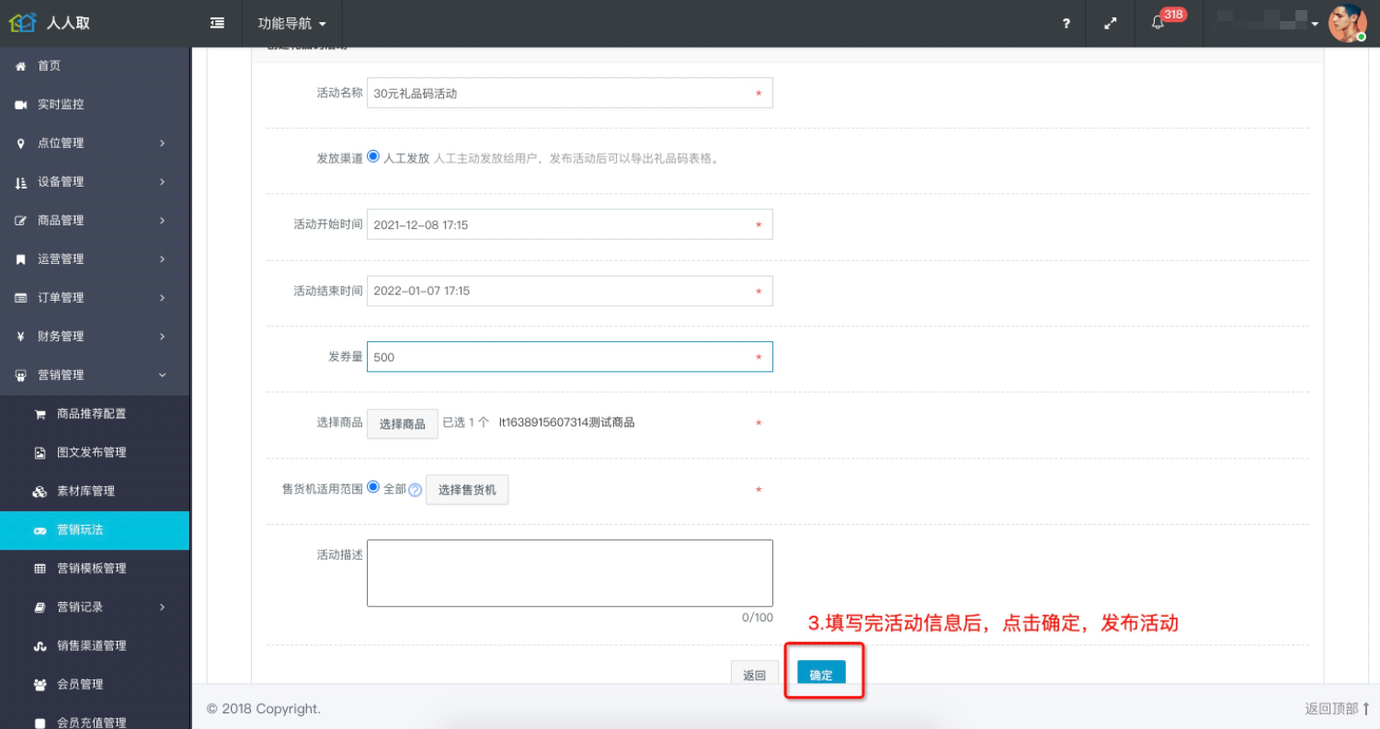1380x729 pixels.
Task: Click the user avatar photo
Action: tap(1348, 23)
